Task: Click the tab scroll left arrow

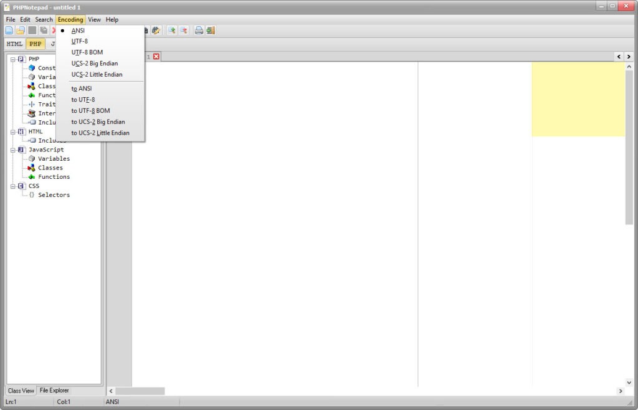Action: (x=619, y=57)
